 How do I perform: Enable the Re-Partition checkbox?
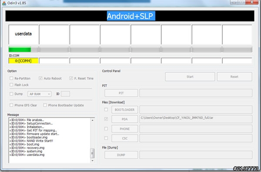(x=11, y=78)
